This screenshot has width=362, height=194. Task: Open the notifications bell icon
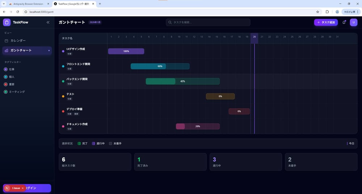[344, 22]
